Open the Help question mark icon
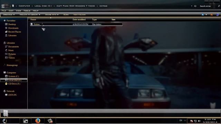 [x=218, y=14]
